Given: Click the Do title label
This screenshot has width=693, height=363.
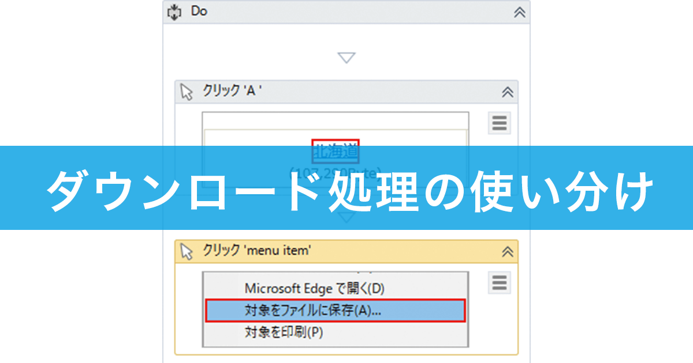Looking at the screenshot, I should pyautogui.click(x=199, y=12).
